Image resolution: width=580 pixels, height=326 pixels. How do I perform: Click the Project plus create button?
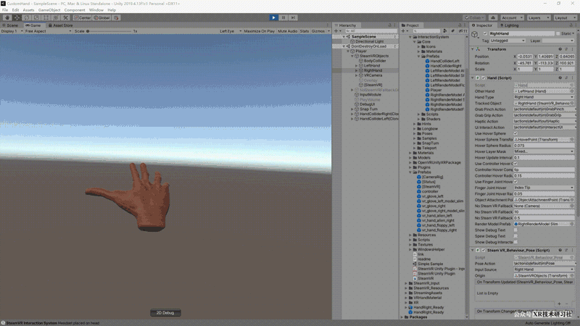pyautogui.click(x=404, y=31)
